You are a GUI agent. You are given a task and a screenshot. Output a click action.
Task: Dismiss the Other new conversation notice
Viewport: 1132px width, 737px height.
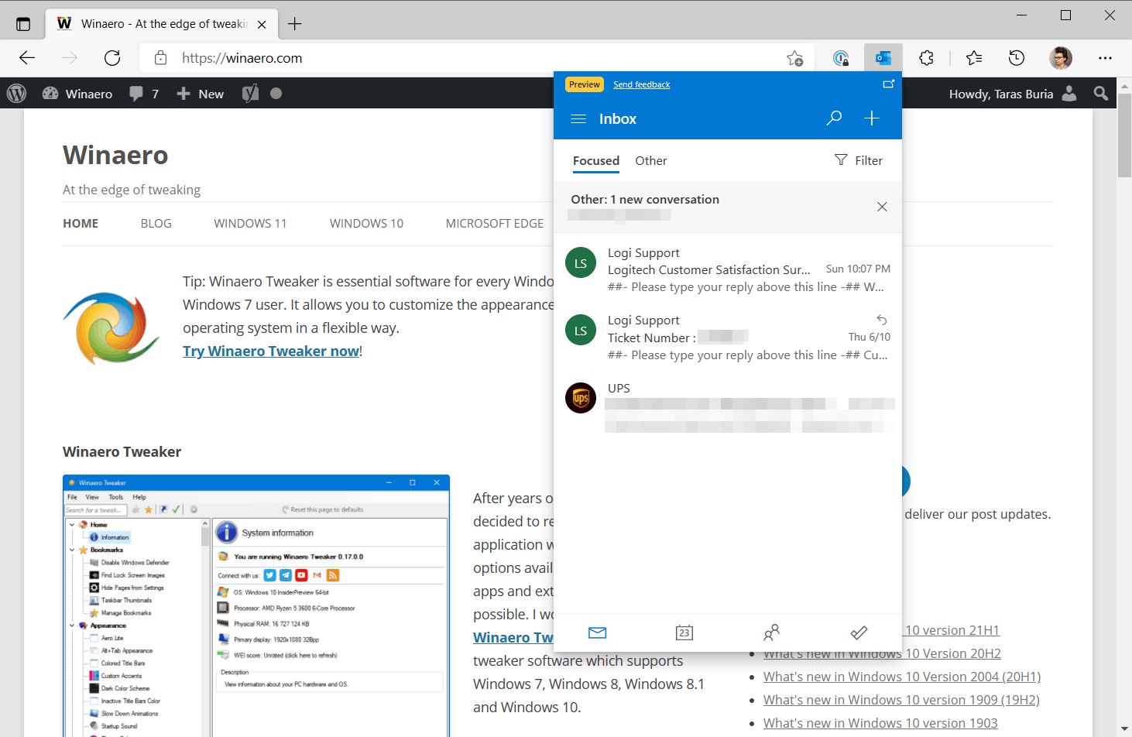pos(882,207)
